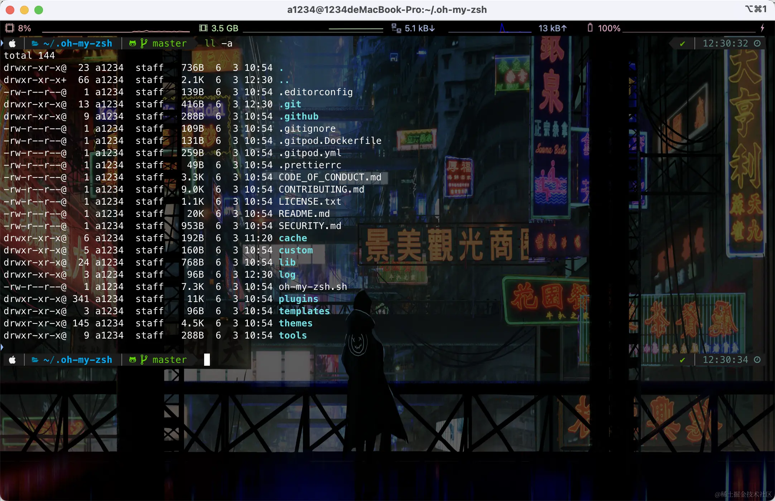
Task: Click the 13 kB upload value
Action: [x=552, y=28]
